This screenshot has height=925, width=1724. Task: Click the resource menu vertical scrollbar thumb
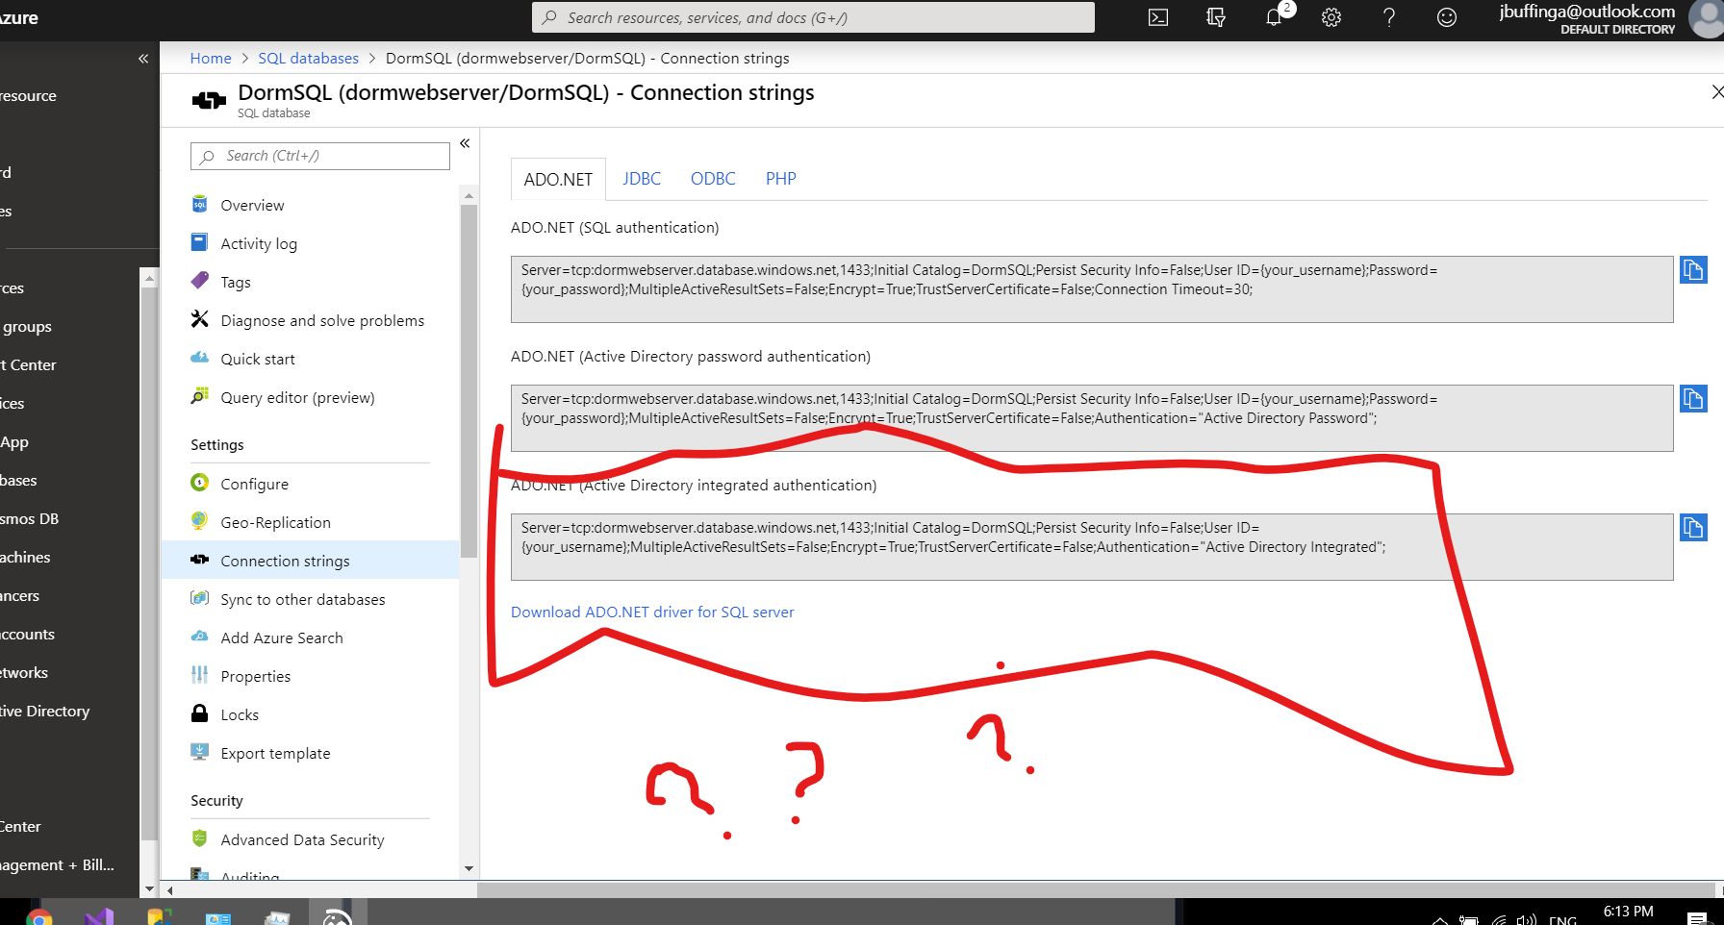point(469,381)
